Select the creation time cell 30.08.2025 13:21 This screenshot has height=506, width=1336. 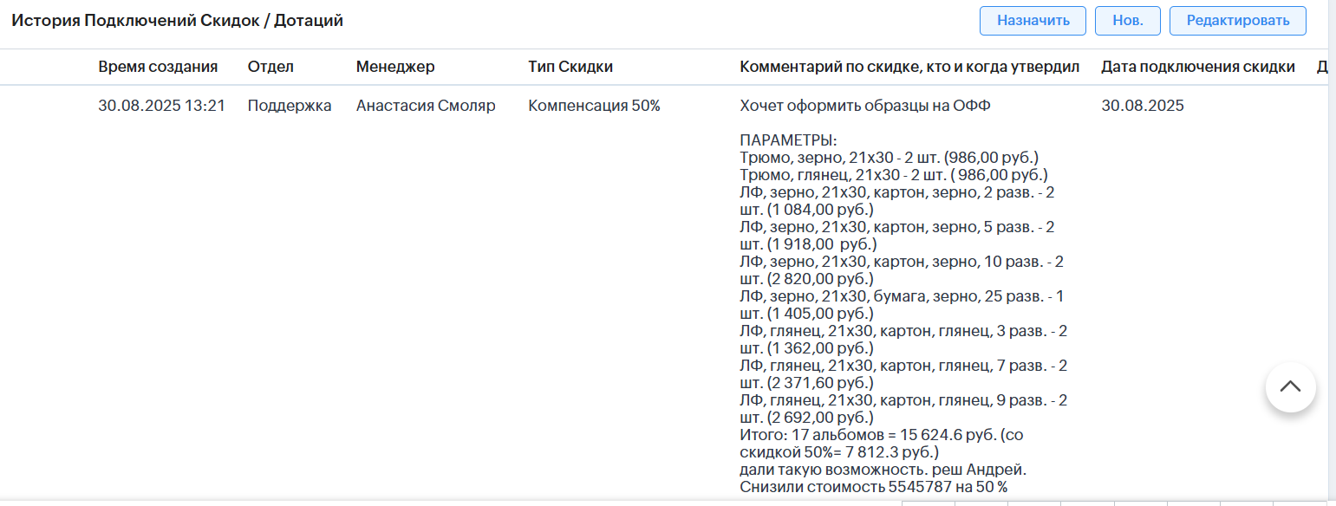point(161,106)
